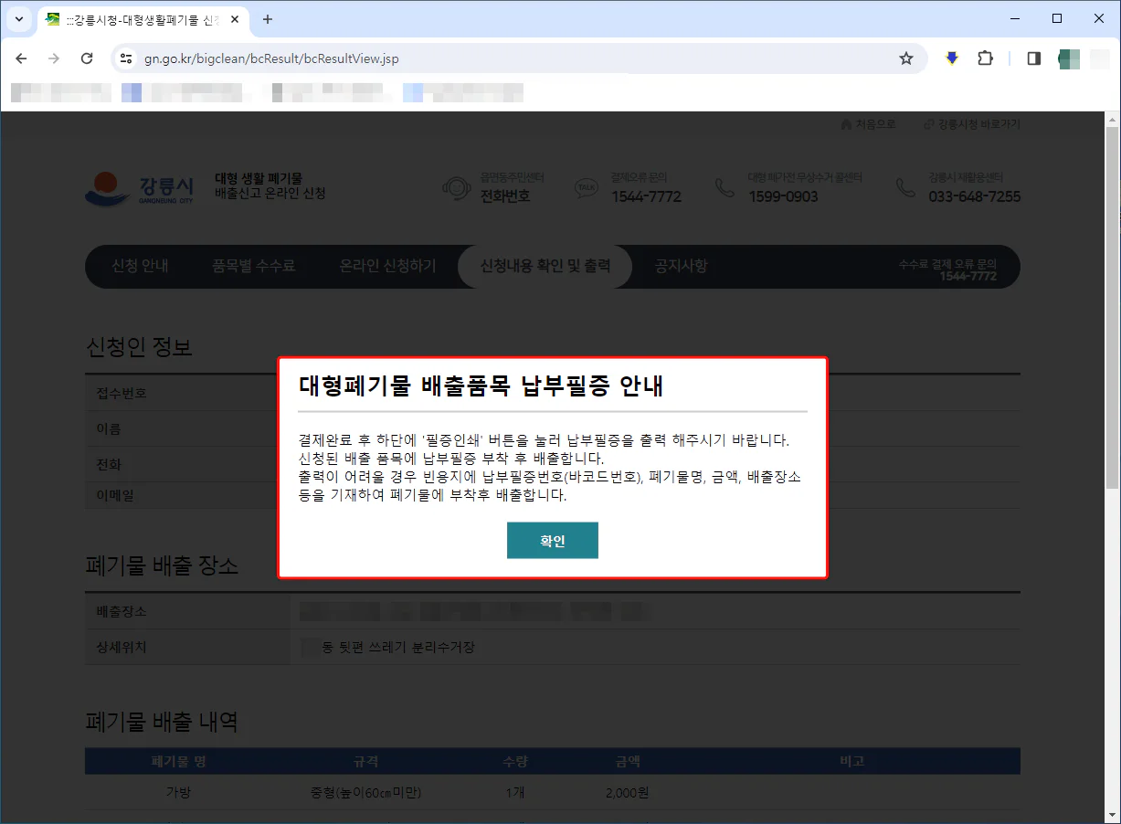The height and width of the screenshot is (824, 1121).
Task: Click the 폐기물 배출 장소 heading
Action: pyautogui.click(x=162, y=566)
